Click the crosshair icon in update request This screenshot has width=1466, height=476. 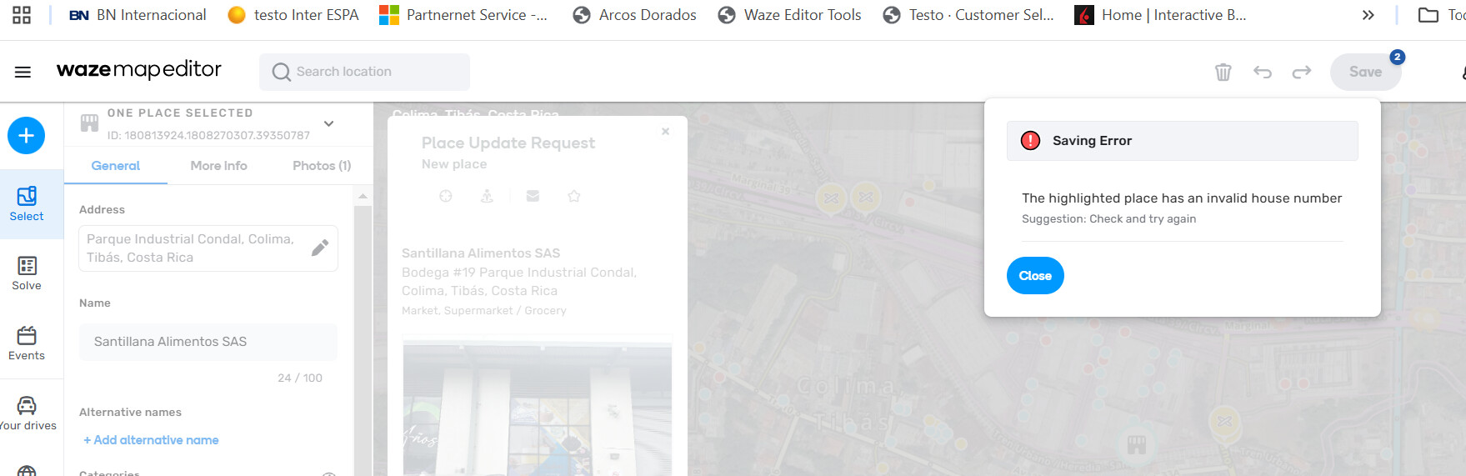[446, 196]
